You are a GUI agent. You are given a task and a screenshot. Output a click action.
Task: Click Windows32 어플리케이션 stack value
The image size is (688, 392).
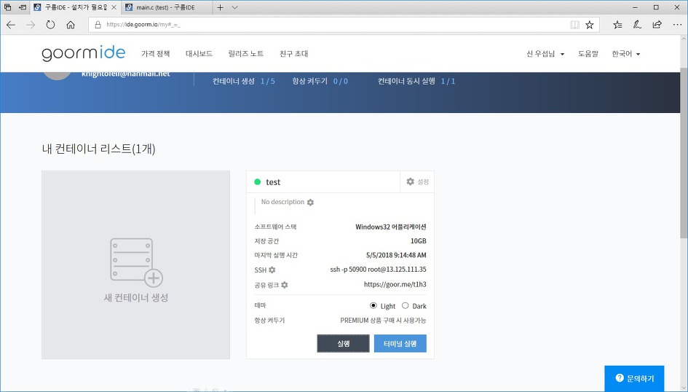pyautogui.click(x=390, y=227)
